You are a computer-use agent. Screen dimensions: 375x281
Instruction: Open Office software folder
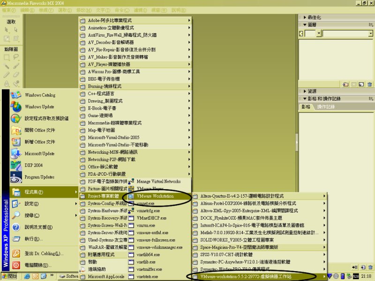click(135, 167)
